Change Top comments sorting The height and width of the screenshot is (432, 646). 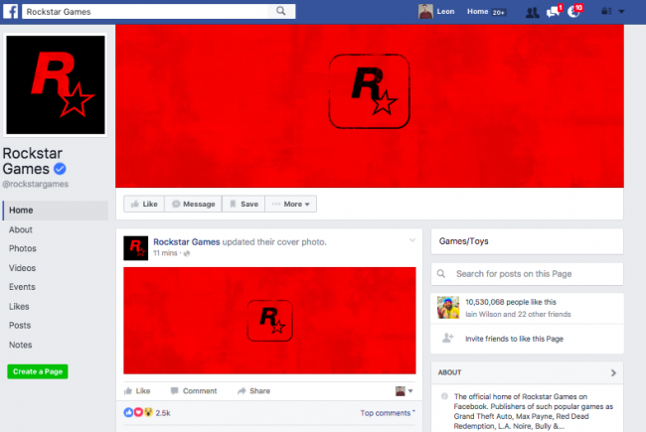pyautogui.click(x=388, y=413)
